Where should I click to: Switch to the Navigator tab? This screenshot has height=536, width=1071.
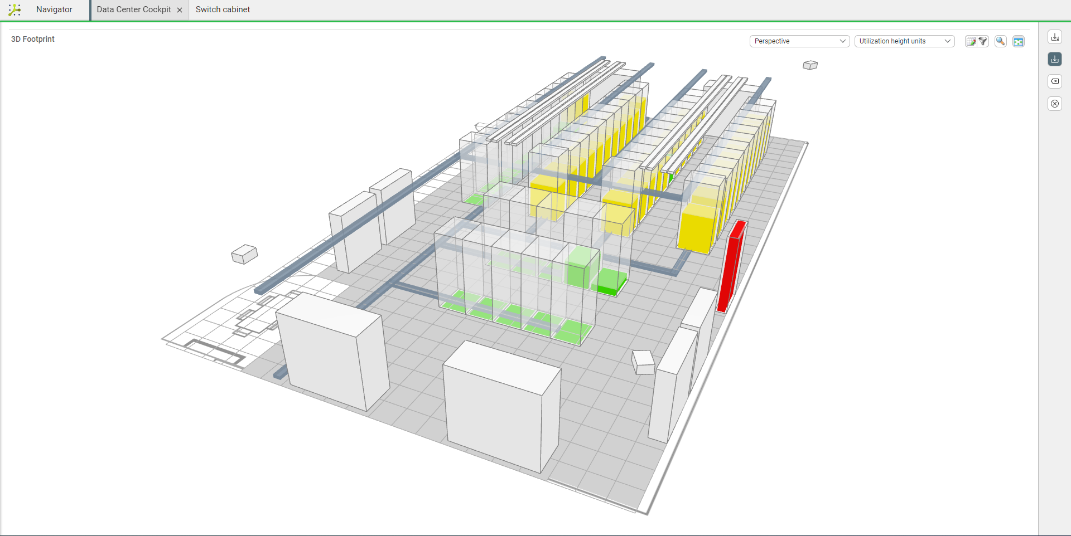coord(54,9)
